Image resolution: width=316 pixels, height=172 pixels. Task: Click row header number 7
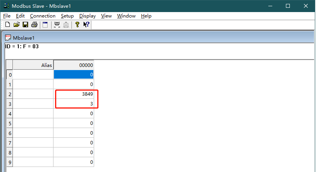[10, 143]
